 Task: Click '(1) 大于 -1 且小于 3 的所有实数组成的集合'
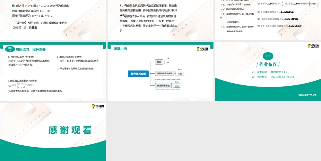coord(78,60)
